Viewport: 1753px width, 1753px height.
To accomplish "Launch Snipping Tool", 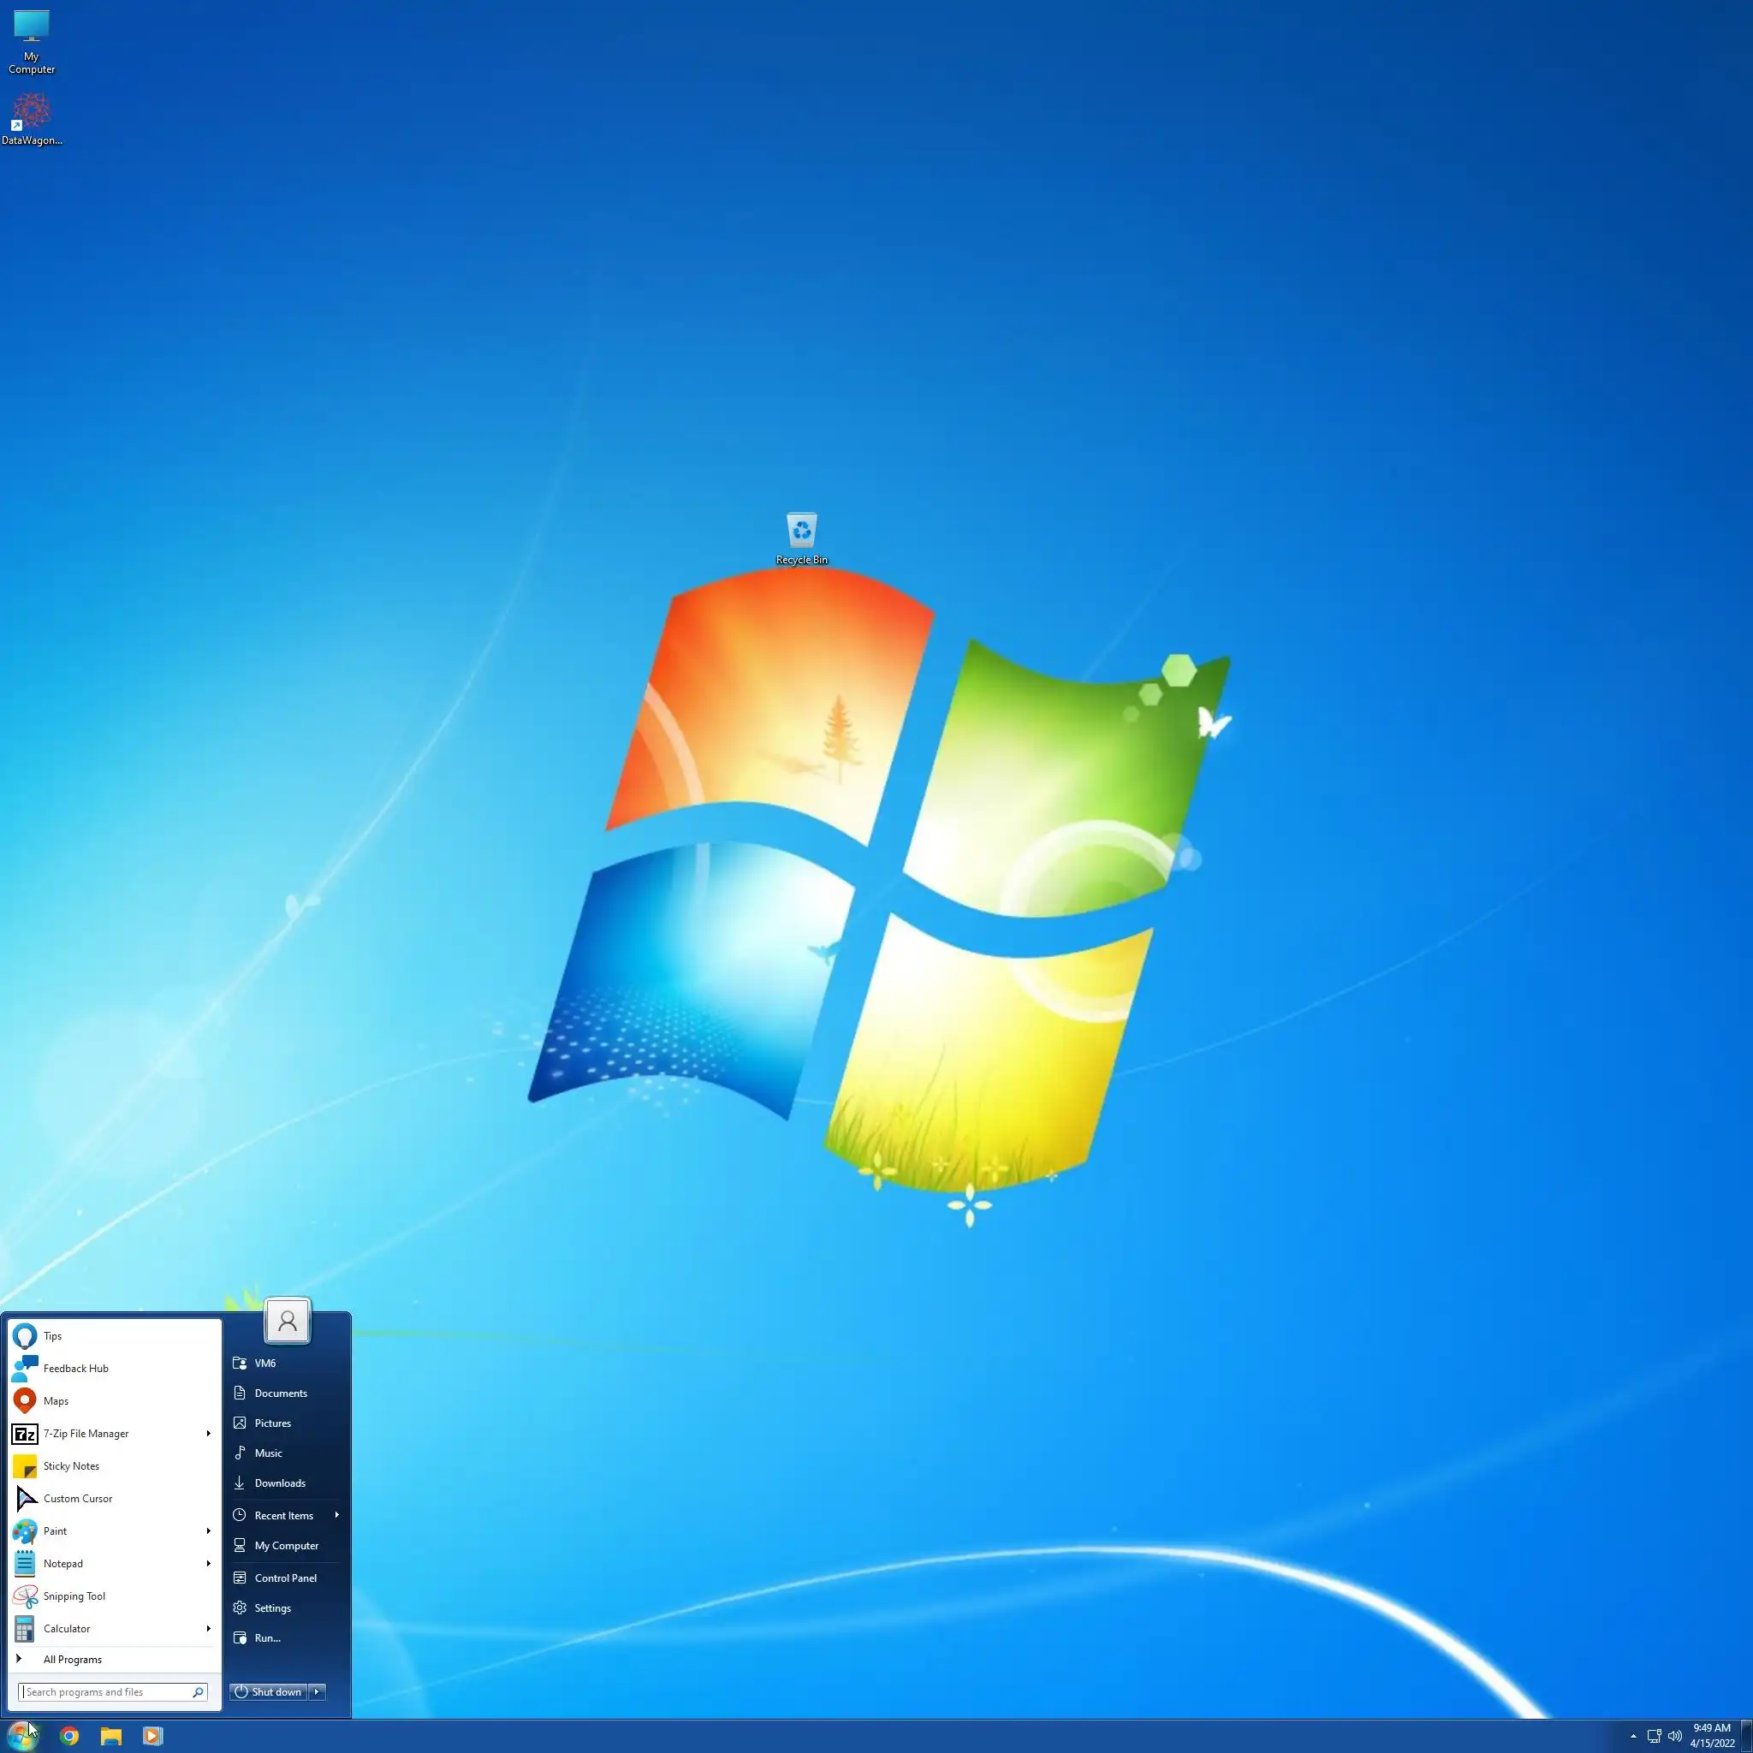I will pos(74,1596).
